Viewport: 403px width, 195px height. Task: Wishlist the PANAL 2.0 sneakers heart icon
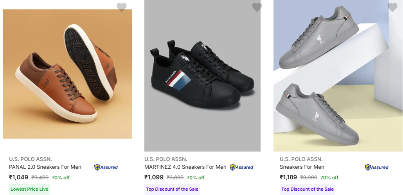pos(122,7)
